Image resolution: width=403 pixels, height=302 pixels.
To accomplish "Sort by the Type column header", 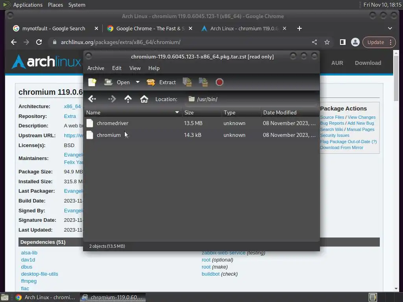I will (241, 112).
